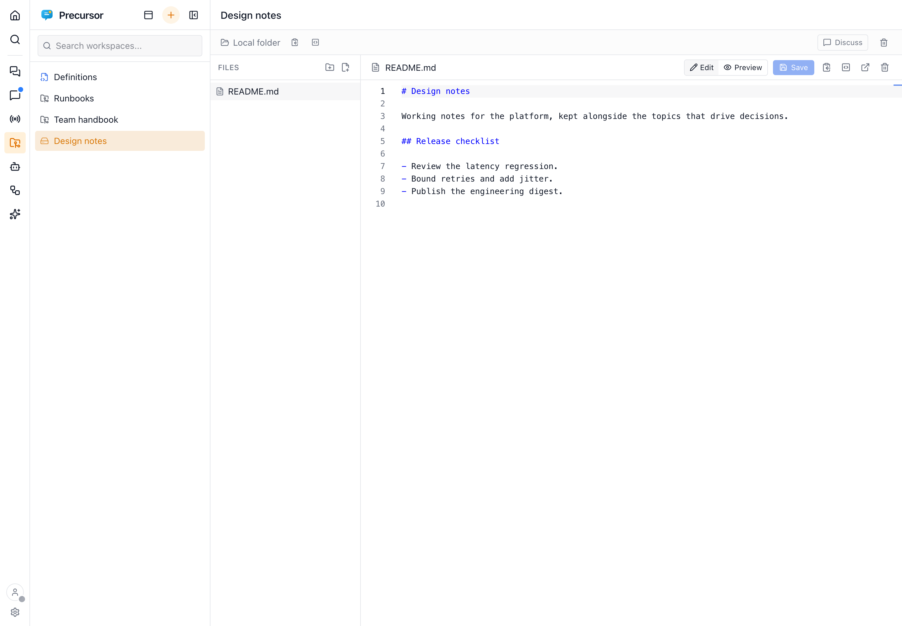Click the Precursor app logo
The height and width of the screenshot is (626, 902).
pyautogui.click(x=47, y=15)
